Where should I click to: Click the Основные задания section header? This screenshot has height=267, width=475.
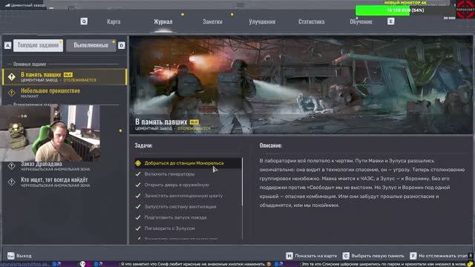(x=30, y=65)
